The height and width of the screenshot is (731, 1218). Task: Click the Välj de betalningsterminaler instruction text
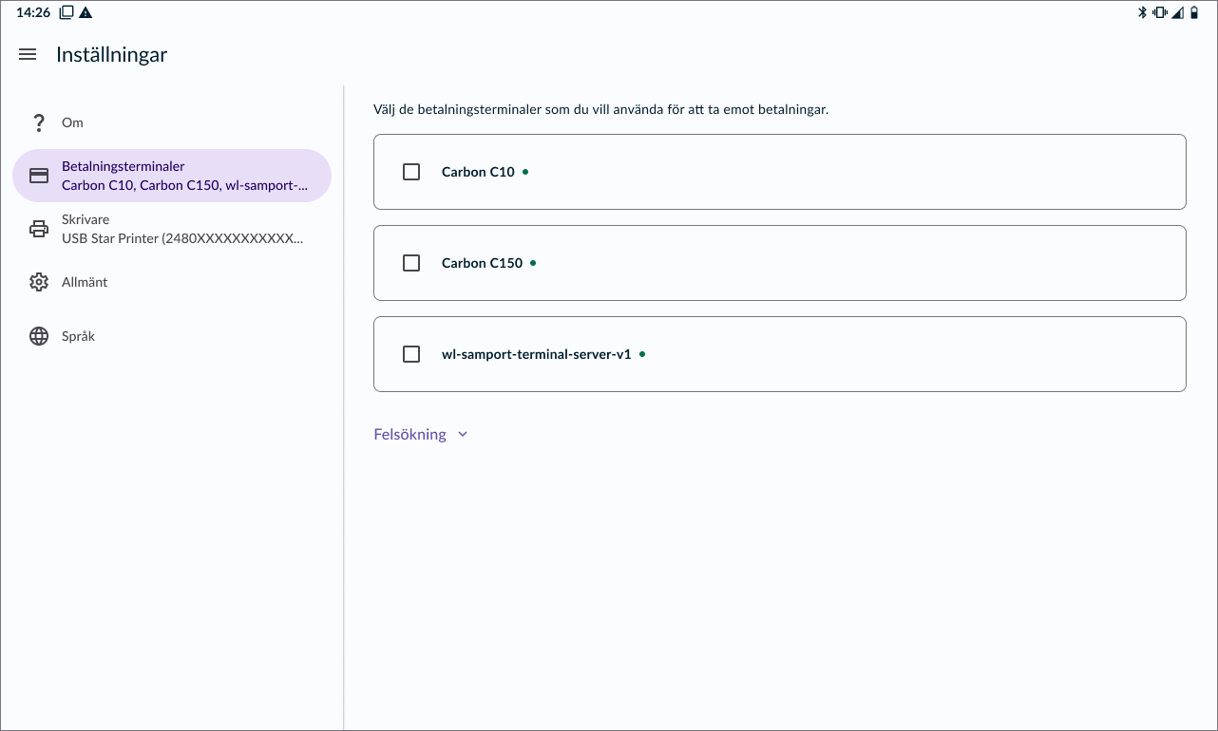[601, 110]
